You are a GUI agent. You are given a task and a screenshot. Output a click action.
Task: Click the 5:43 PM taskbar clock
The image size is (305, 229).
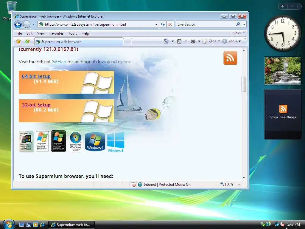(293, 224)
